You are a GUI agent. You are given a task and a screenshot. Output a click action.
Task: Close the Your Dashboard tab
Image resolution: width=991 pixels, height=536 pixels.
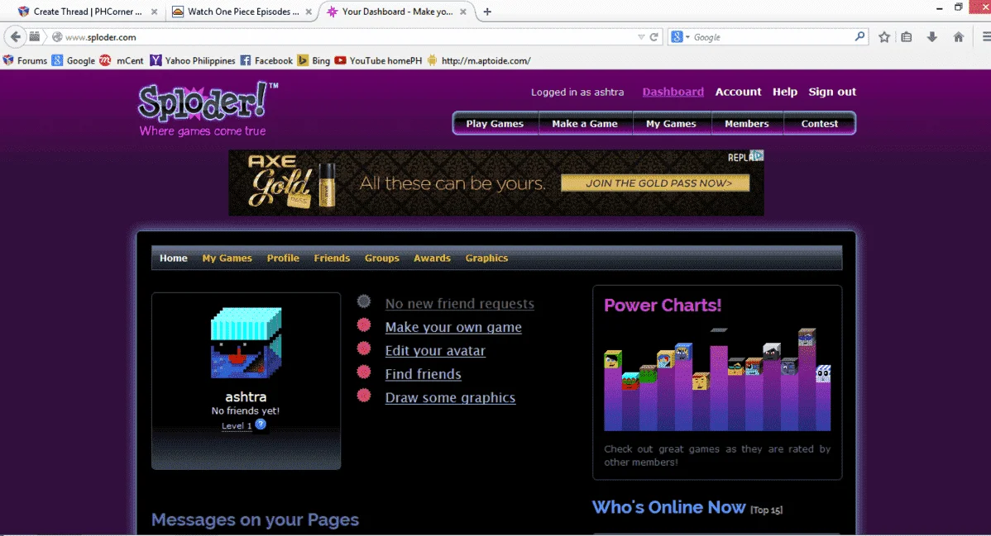click(462, 12)
